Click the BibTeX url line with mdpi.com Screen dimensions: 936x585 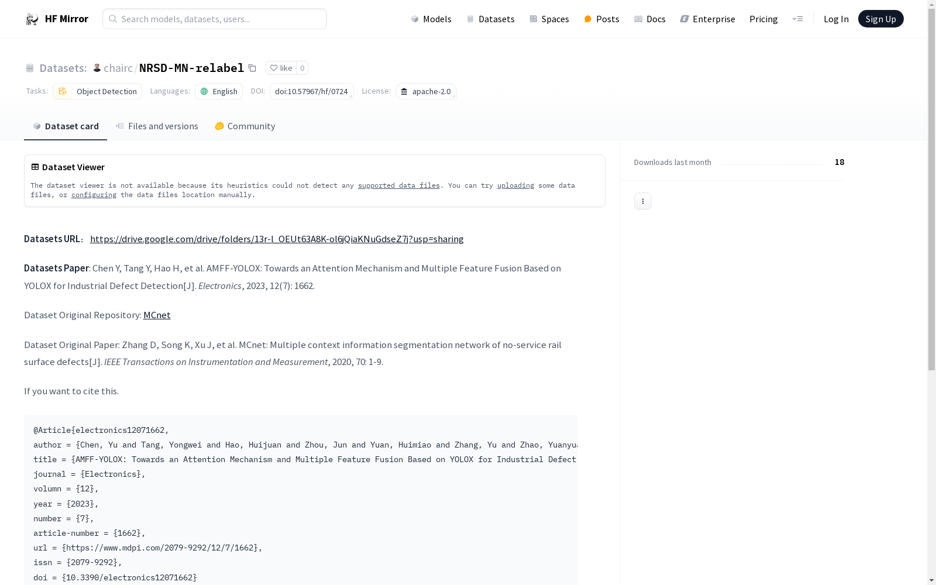pyautogui.click(x=148, y=548)
